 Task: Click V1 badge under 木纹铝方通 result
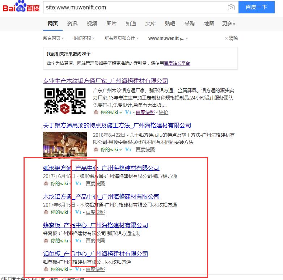78,212
